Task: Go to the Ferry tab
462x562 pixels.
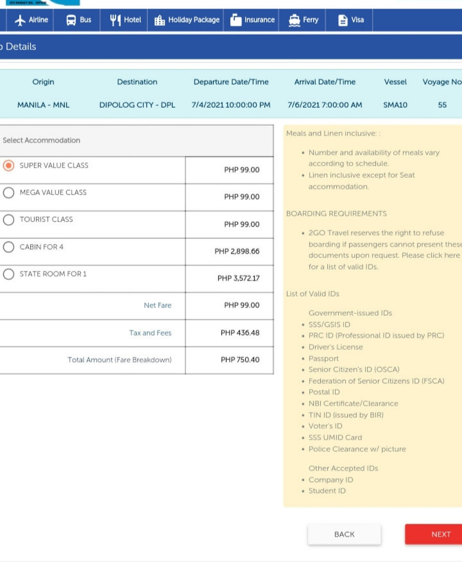Action: [302, 20]
